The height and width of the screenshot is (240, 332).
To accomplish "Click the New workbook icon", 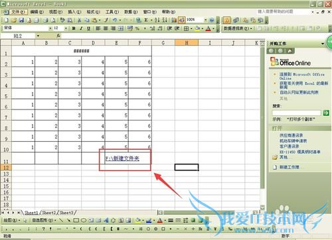I will click(x=7, y=20).
